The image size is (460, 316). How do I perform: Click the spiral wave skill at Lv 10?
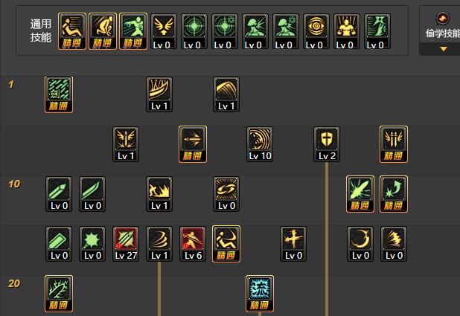[x=260, y=144]
